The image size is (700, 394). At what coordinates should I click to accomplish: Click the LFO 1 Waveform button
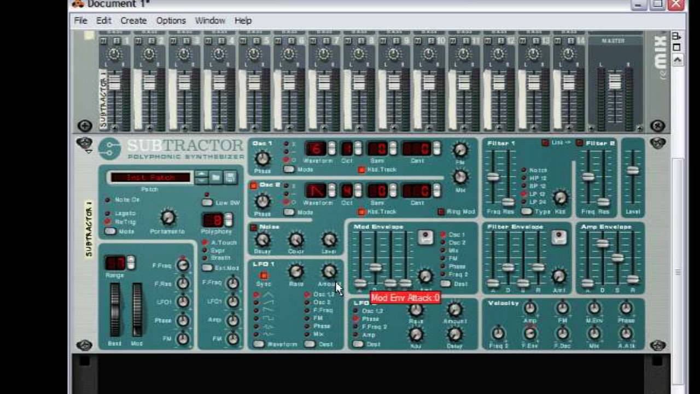[x=259, y=344]
